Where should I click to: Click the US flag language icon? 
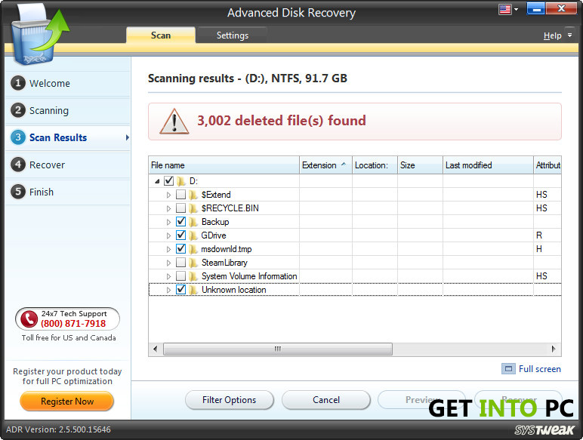(x=505, y=9)
